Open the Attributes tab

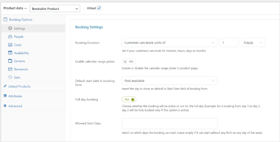pyautogui.click(x=15, y=96)
